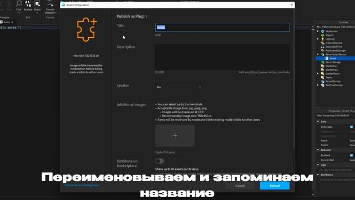This screenshot has width=355, height=200.
Task: Click the StarterPack icon in Explorer
Action: (x=323, y=70)
